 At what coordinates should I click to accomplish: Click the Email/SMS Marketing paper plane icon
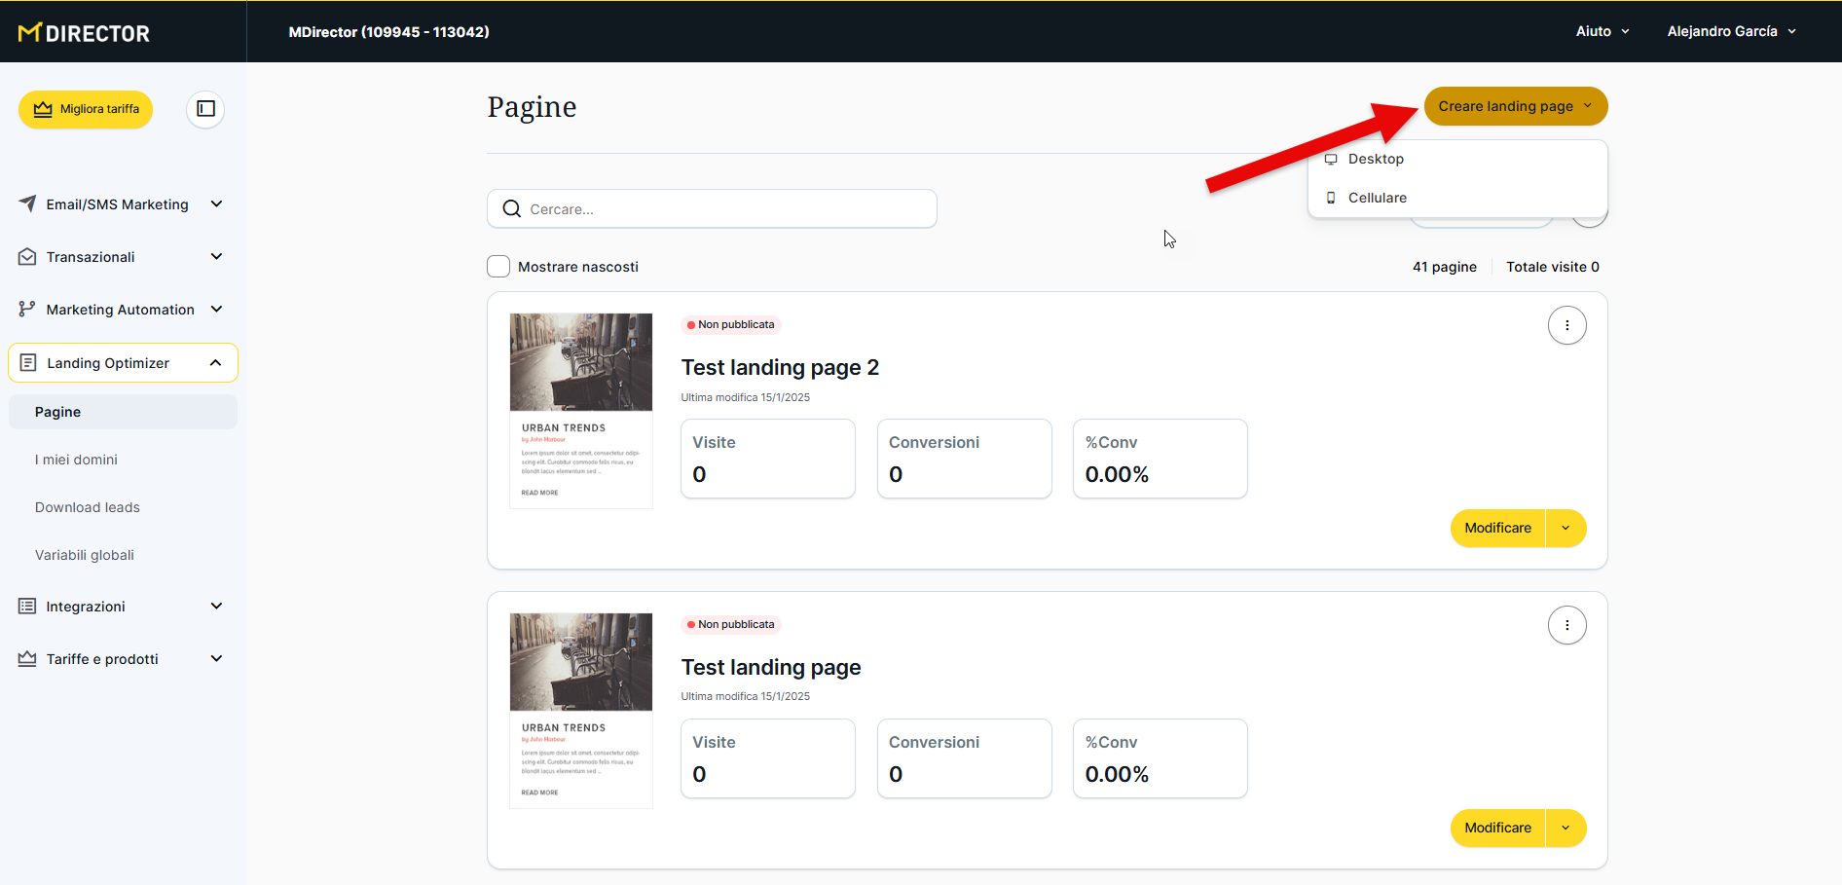[x=27, y=203]
